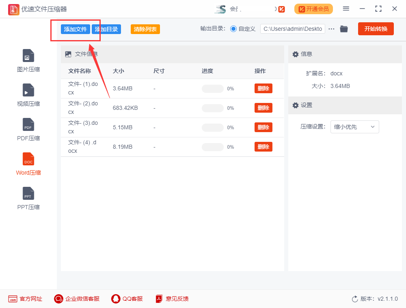Open the hamburger menu in the title bar
The height and width of the screenshot is (308, 406).
click(346, 9)
